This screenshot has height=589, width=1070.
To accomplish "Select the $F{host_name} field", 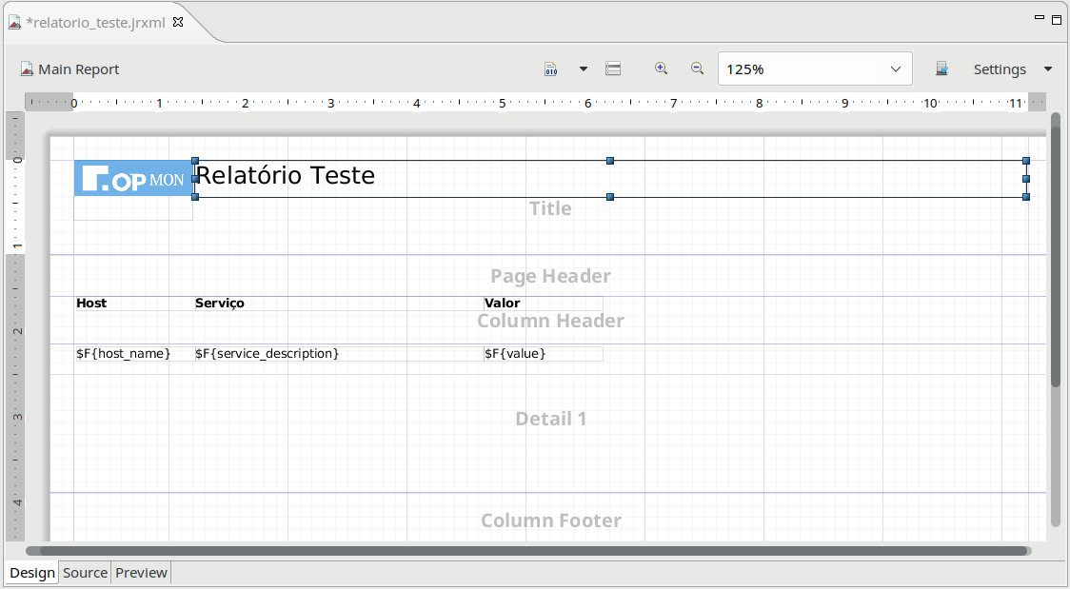I will (124, 354).
